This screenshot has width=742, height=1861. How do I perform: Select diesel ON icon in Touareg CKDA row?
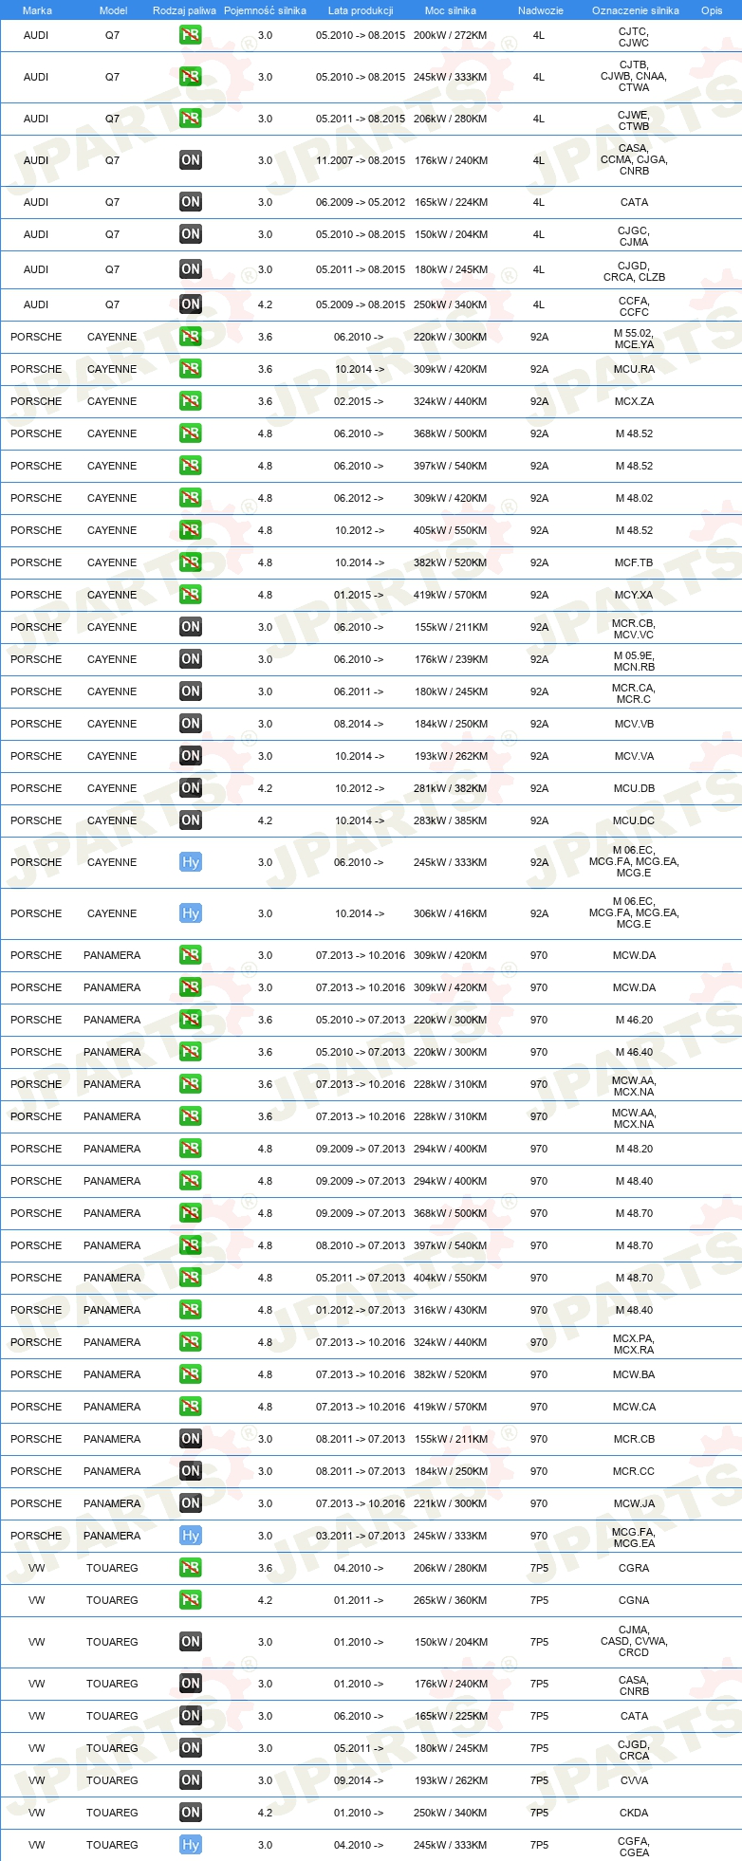pos(191,1813)
